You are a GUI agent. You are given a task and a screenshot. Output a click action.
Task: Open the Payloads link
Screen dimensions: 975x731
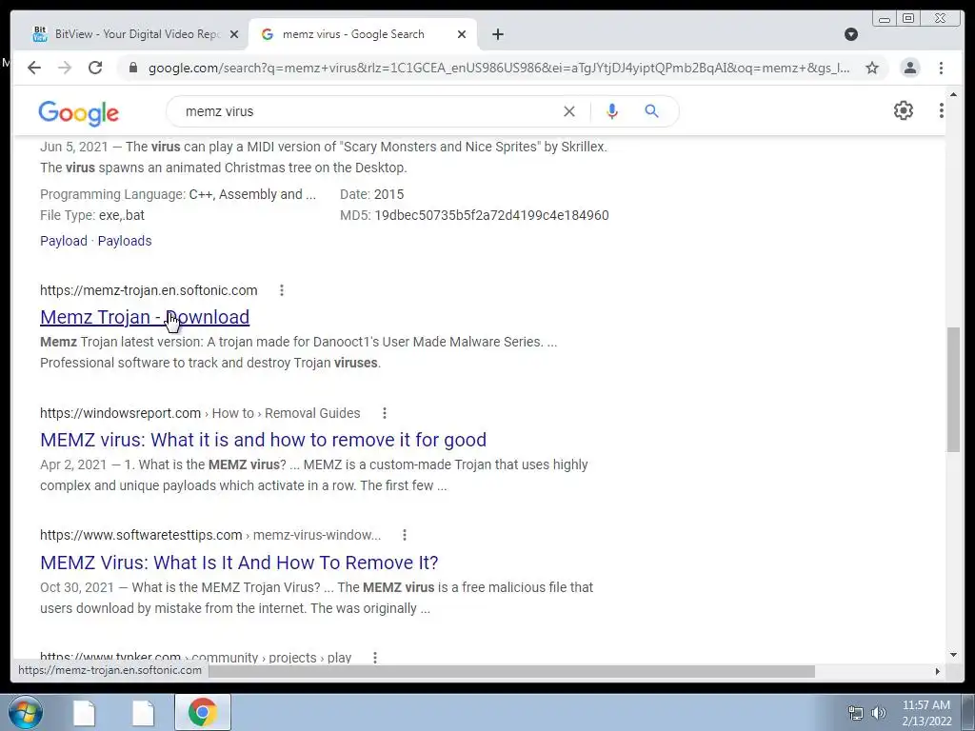coord(125,241)
